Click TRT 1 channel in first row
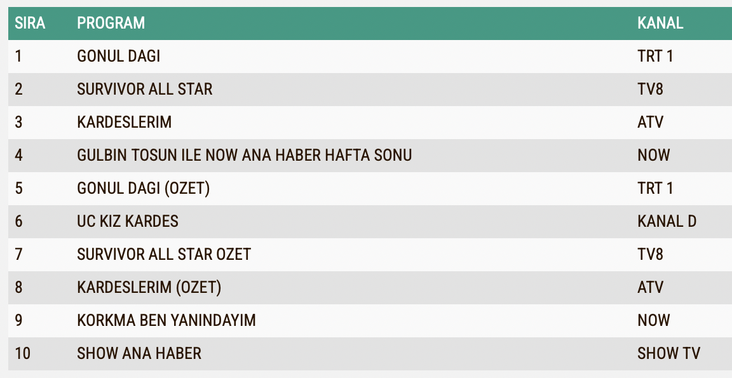Viewport: 732px width, 378px height. [655, 56]
